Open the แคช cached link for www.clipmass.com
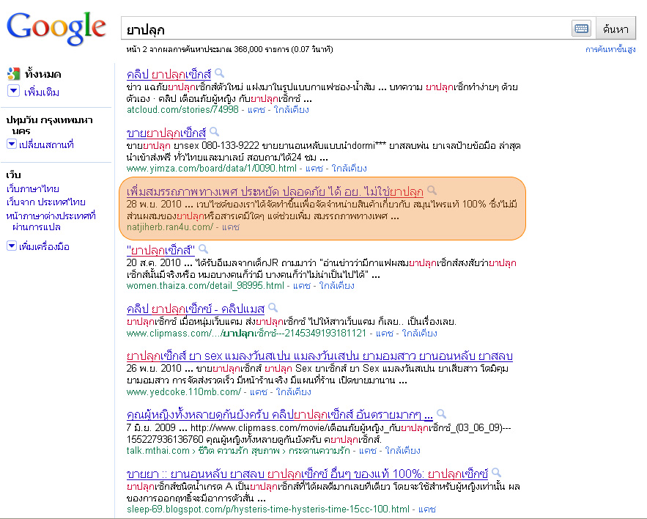This screenshot has width=647, height=519. point(385,333)
